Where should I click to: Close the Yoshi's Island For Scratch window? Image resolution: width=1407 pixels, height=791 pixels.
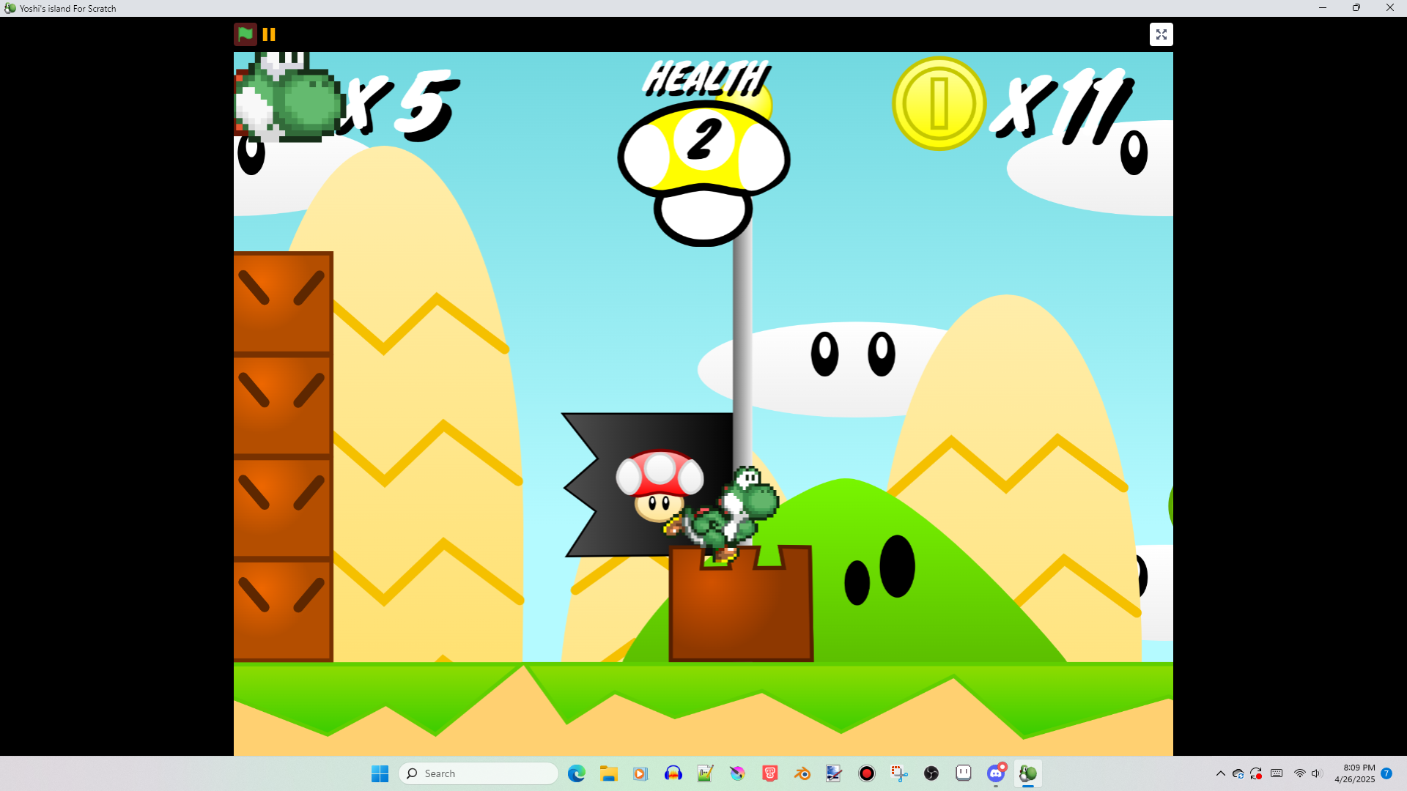[1390, 8]
